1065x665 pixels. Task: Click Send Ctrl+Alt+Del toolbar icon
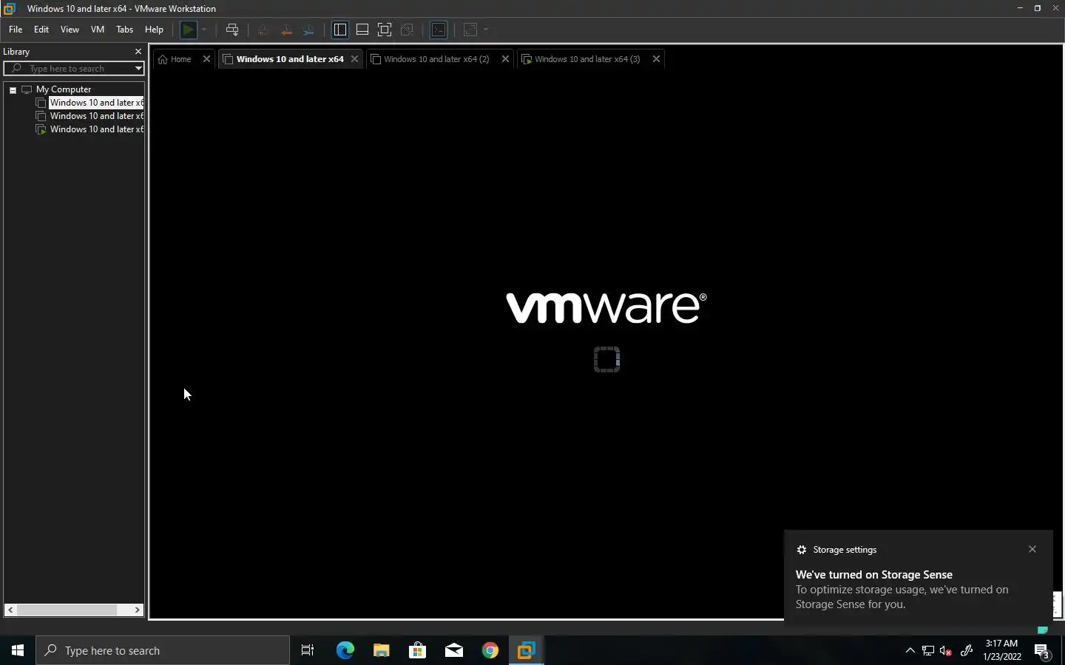pos(232,30)
